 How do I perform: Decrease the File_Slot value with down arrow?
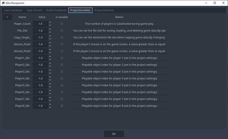(x=50, y=32)
